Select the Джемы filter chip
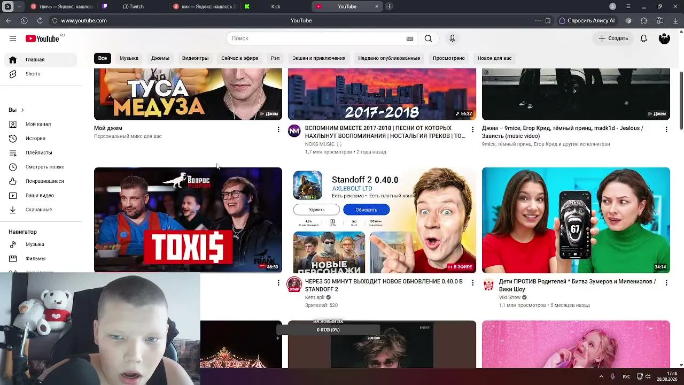684x385 pixels. click(x=160, y=58)
